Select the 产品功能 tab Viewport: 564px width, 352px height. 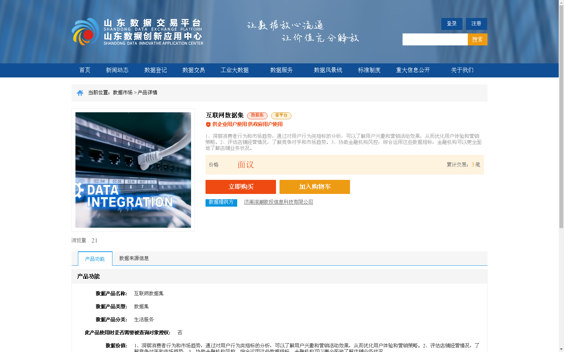tap(95, 259)
